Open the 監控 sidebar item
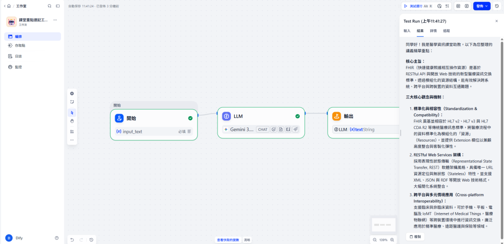 click(x=32, y=67)
